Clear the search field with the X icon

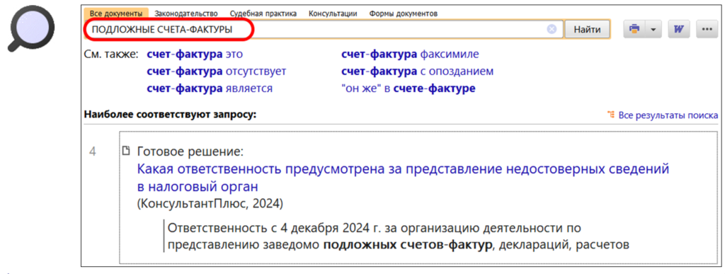pyautogui.click(x=551, y=30)
